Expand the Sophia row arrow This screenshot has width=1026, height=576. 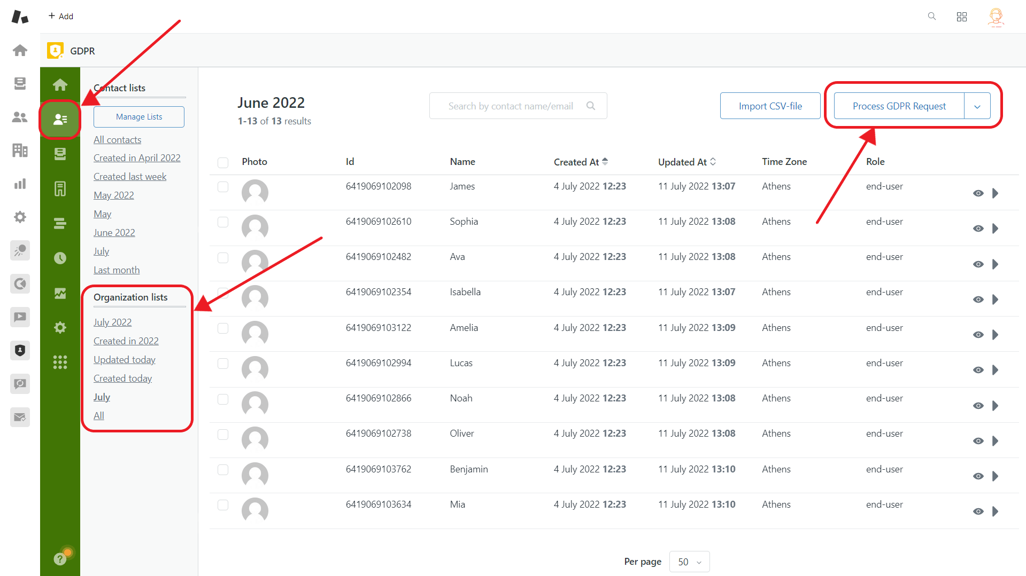tap(996, 228)
